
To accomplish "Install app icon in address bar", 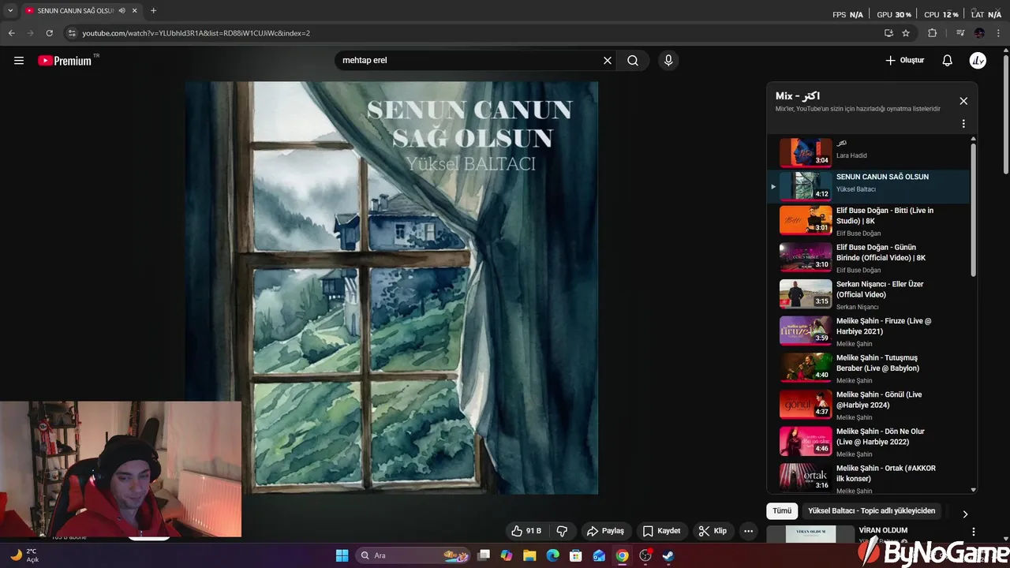I will 888,33.
